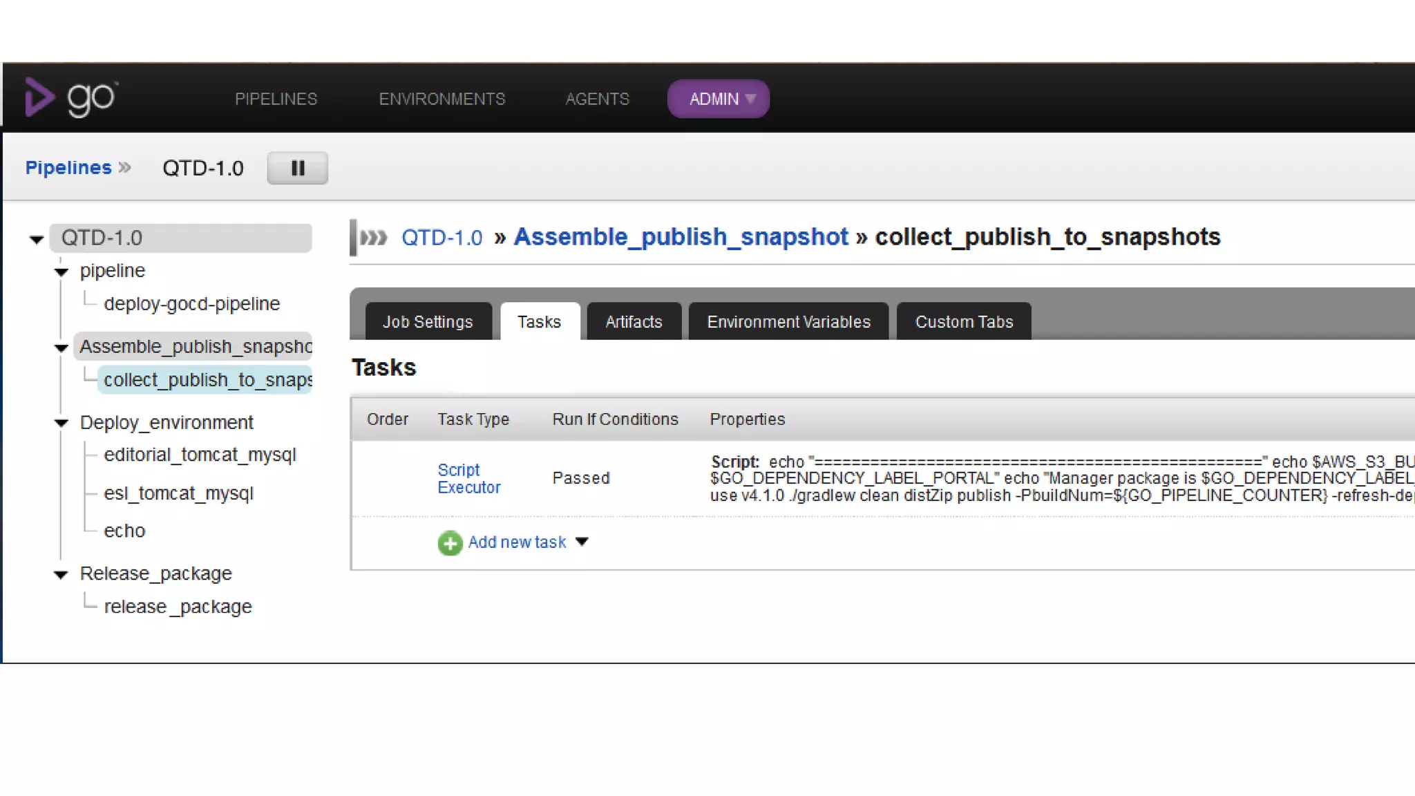Open the Environment Variables tab
Viewport: 1415px width, 796px height.
pos(788,322)
